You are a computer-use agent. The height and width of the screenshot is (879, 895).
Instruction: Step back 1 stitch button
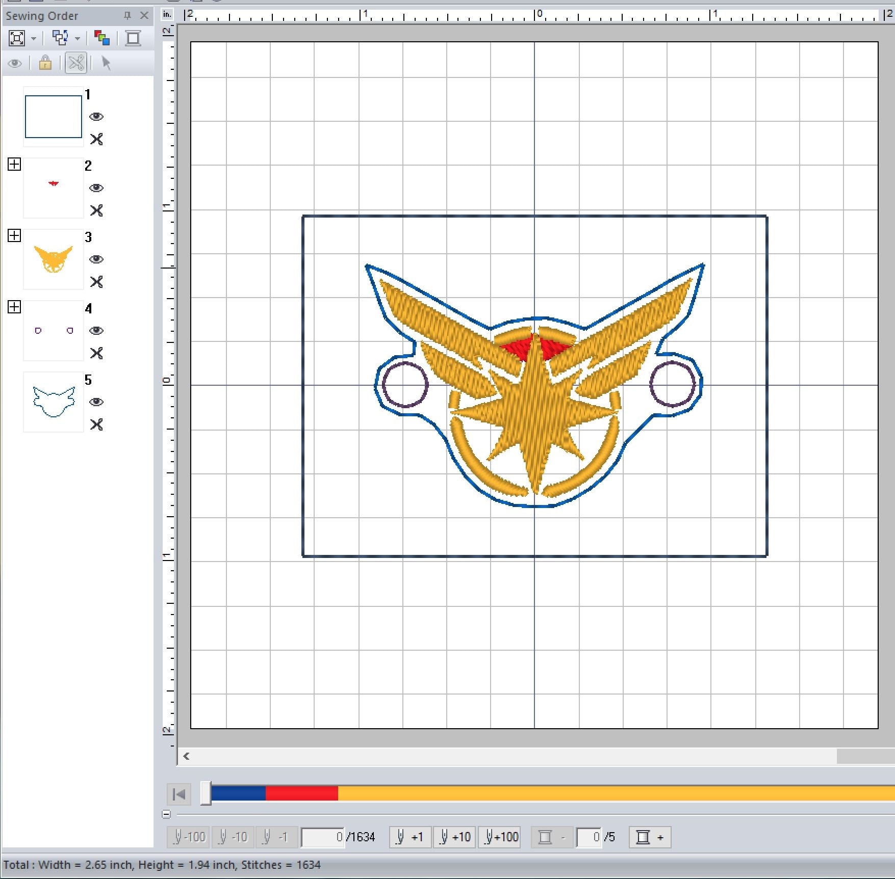[276, 837]
